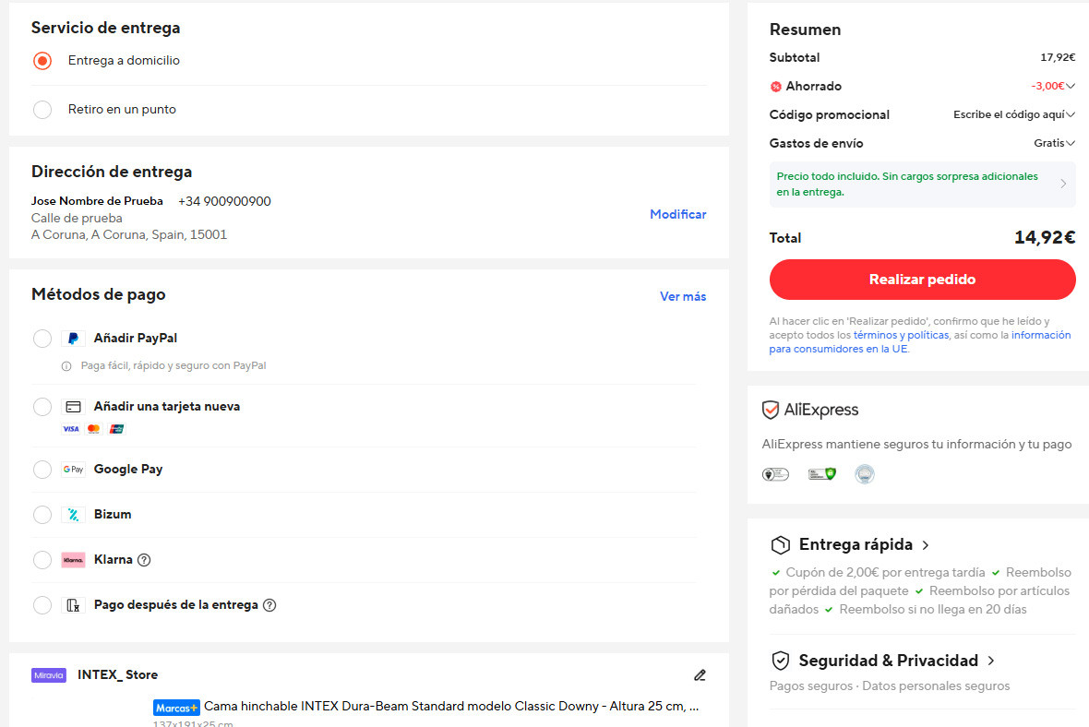Click the Seguridad & Privacidad shield icon

click(x=781, y=661)
